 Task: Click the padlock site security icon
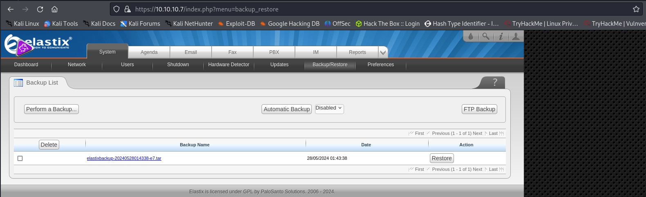point(127,9)
